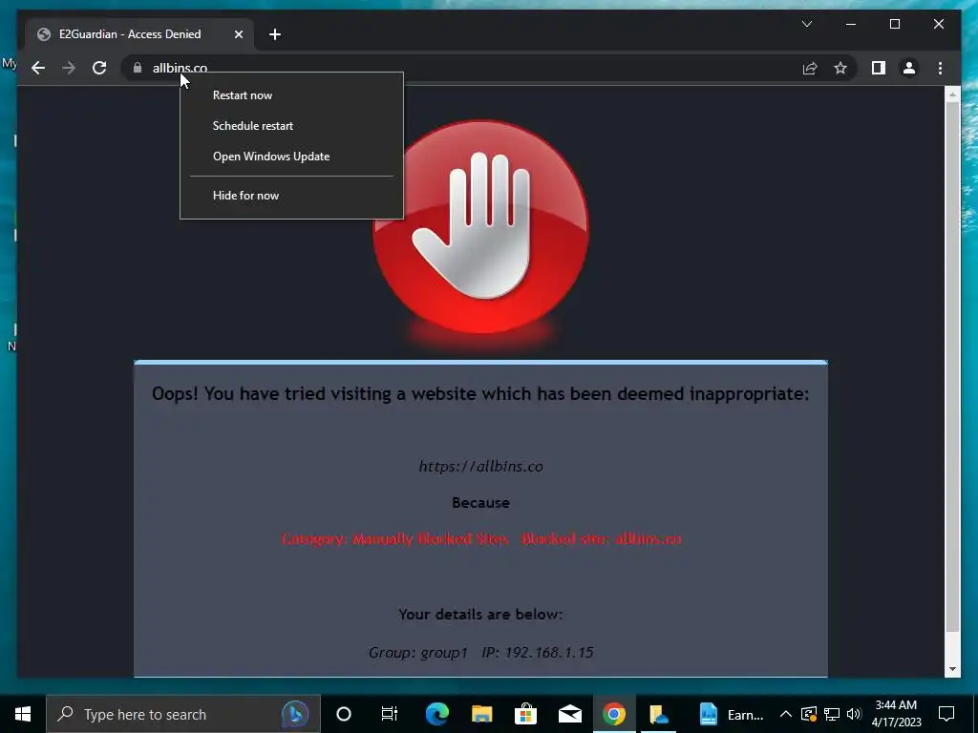This screenshot has width=978, height=733.
Task: Open Bing chat icon in search box
Action: [x=294, y=714]
